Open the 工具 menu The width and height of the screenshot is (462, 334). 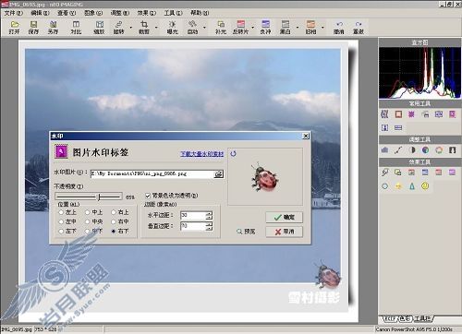[x=173, y=13]
